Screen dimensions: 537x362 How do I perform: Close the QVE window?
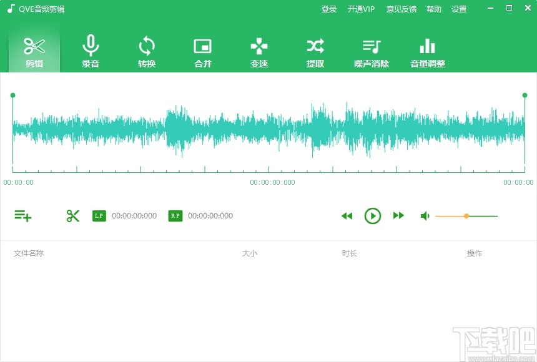(x=528, y=8)
